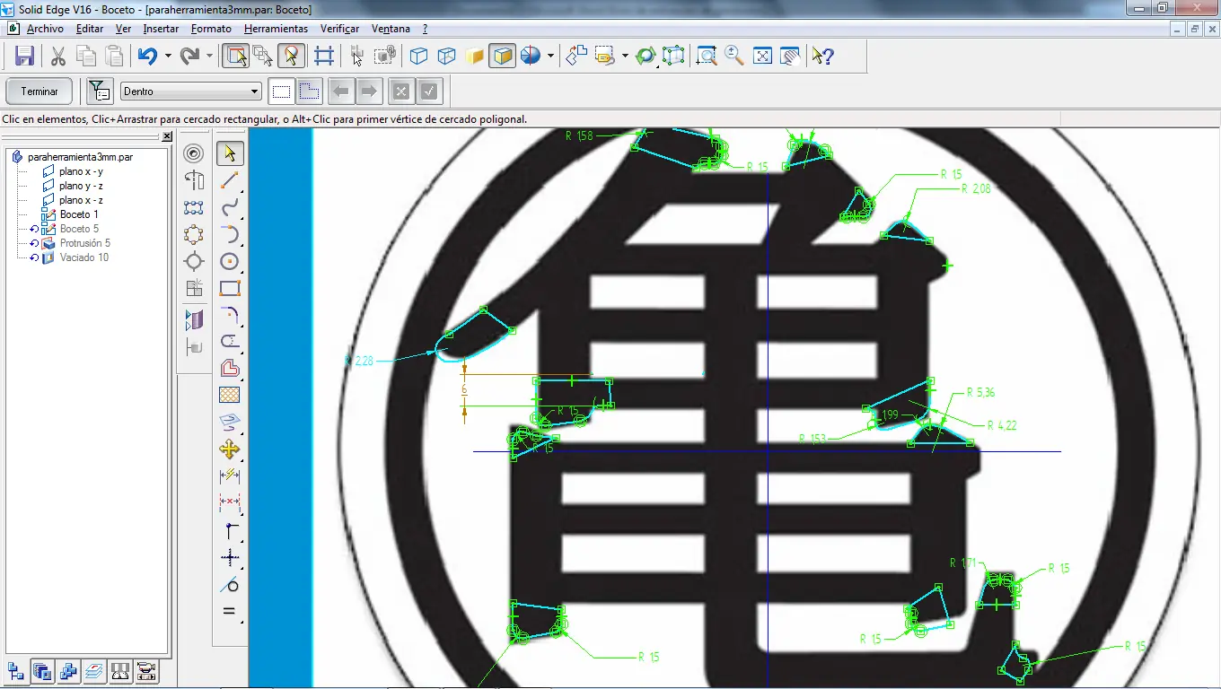Select the Pan hand tool
1221x689 pixels.
(790, 57)
